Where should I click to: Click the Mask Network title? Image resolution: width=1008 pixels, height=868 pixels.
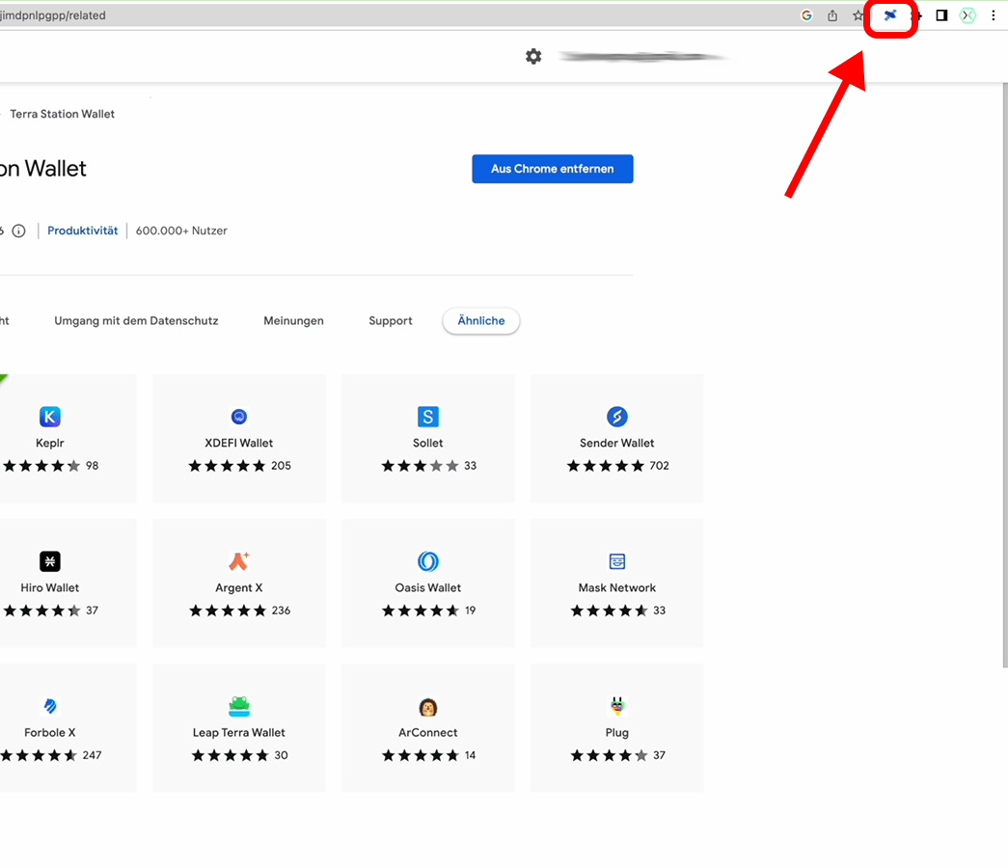coord(617,587)
